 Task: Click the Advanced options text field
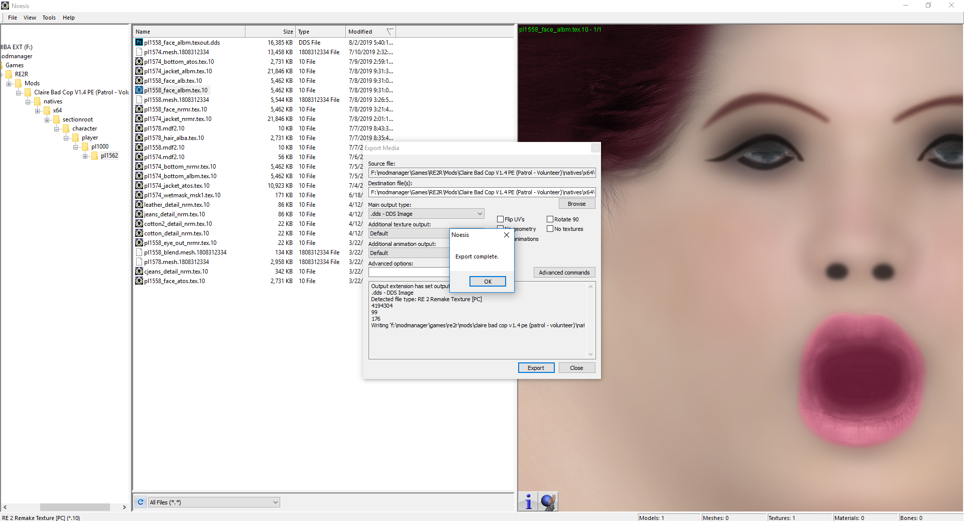409,273
